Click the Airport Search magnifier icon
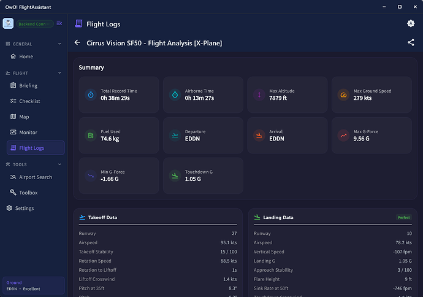The width and height of the screenshot is (423, 297). click(13, 177)
